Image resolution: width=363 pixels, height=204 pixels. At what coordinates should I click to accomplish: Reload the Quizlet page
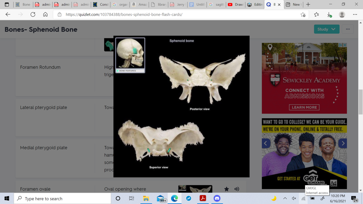(x=33, y=14)
